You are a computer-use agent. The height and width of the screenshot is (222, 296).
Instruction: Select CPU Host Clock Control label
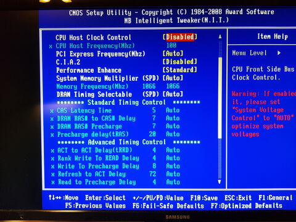[x=93, y=38]
